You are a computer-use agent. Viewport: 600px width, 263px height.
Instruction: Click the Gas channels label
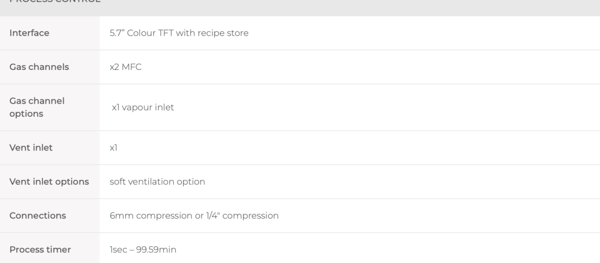pyautogui.click(x=39, y=67)
